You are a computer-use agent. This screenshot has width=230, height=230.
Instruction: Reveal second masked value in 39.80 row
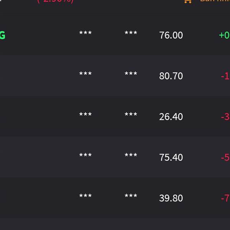pyautogui.click(x=131, y=196)
